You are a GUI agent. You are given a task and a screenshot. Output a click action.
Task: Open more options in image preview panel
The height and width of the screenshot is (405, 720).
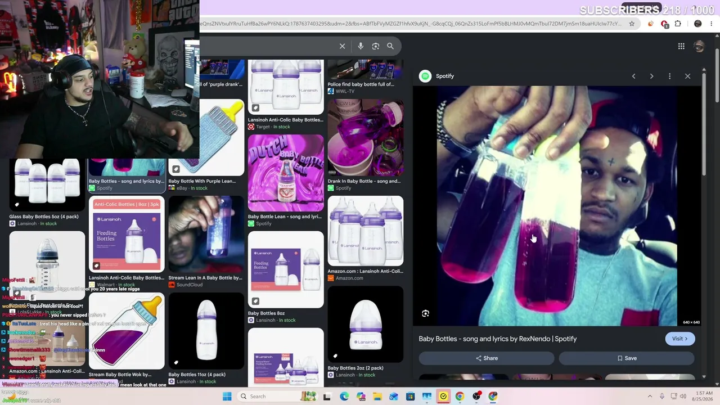tap(669, 76)
